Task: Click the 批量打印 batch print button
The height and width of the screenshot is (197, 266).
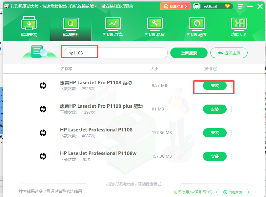Action: click(x=175, y=6)
